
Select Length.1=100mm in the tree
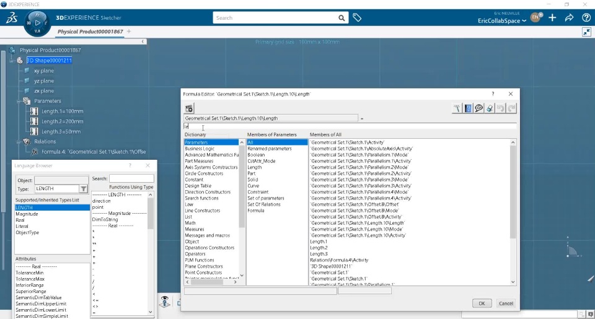click(x=62, y=111)
